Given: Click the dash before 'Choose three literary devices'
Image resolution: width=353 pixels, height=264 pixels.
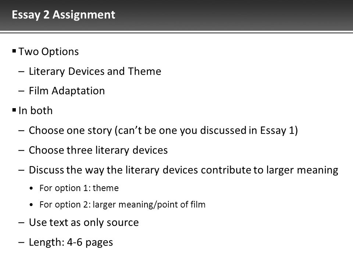Looking at the screenshot, I should click(x=21, y=150).
